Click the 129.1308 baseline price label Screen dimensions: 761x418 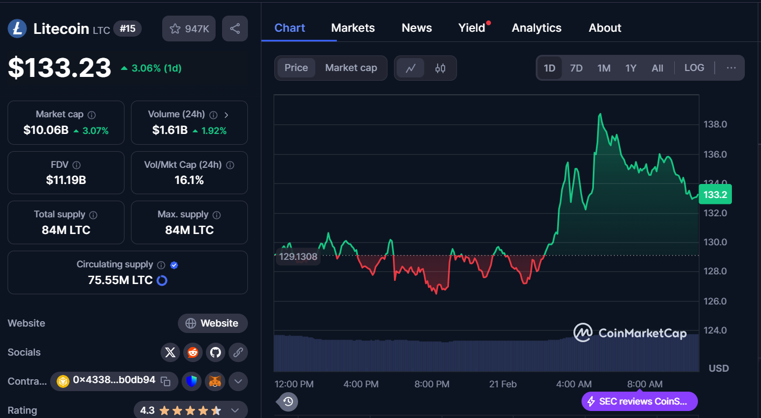[298, 257]
